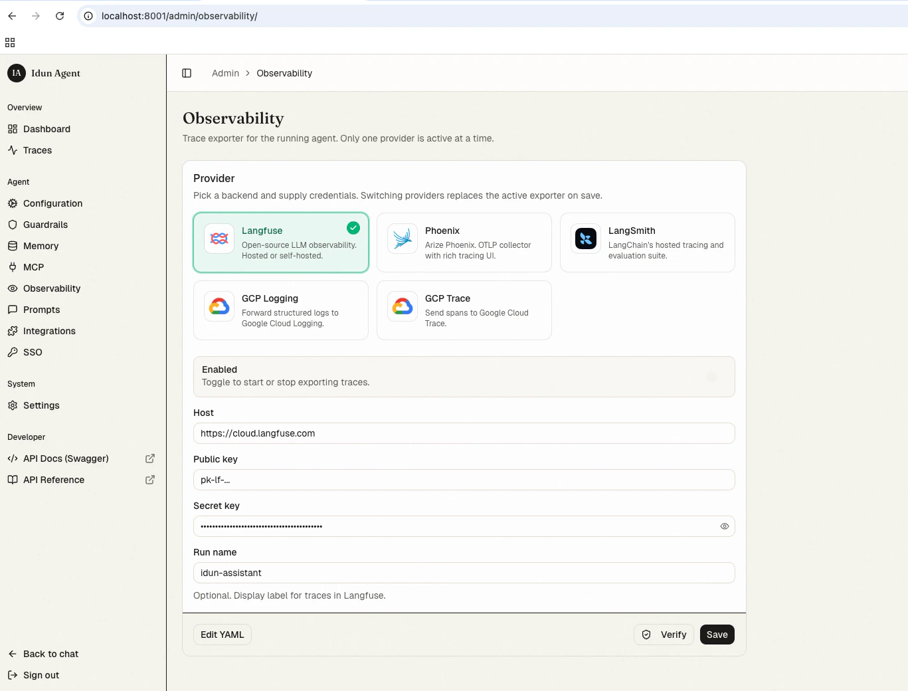
Task: Click the IA avatar logo in the sidebar
Action: 17,73
